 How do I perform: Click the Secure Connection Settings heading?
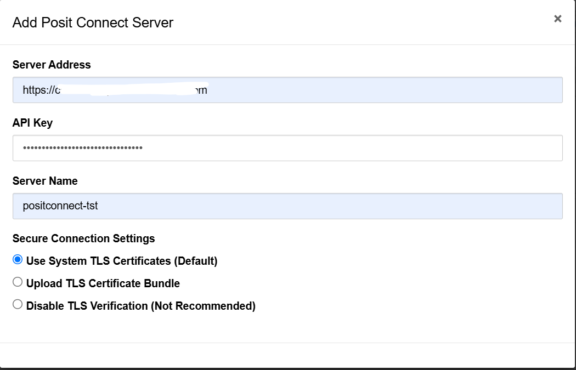[x=84, y=238]
